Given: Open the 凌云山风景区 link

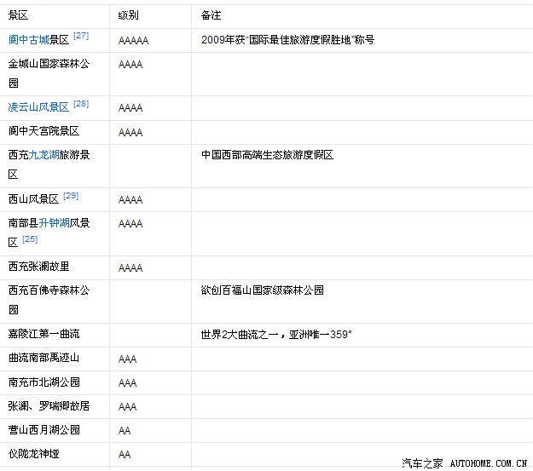Looking at the screenshot, I should click(x=38, y=107).
